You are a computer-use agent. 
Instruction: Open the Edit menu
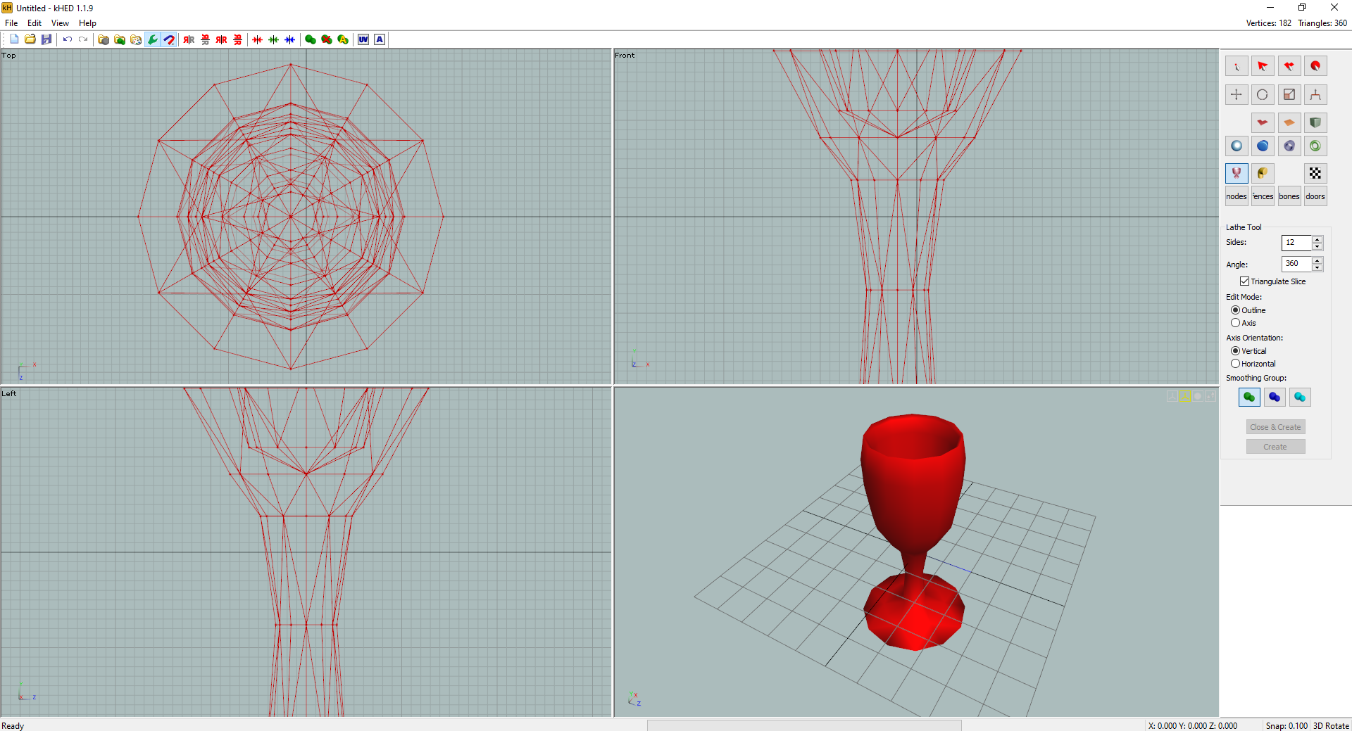pos(34,23)
